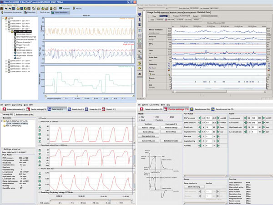The height and width of the screenshot is (205, 273).
Task: Select the 5 min radio in iSleep Soft
Action: point(93,99)
